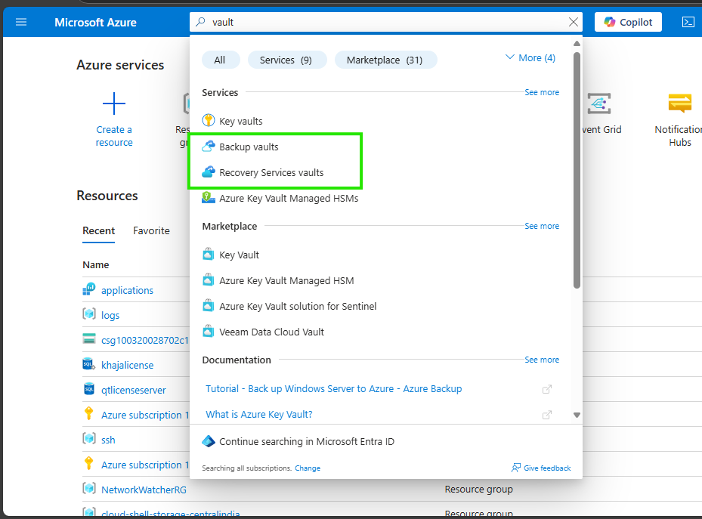Click See more next to Services
This screenshot has height=519, width=702.
click(x=542, y=92)
